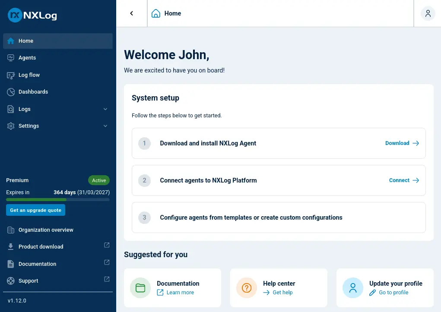
Task: Open Organization overview
Action: click(58, 230)
